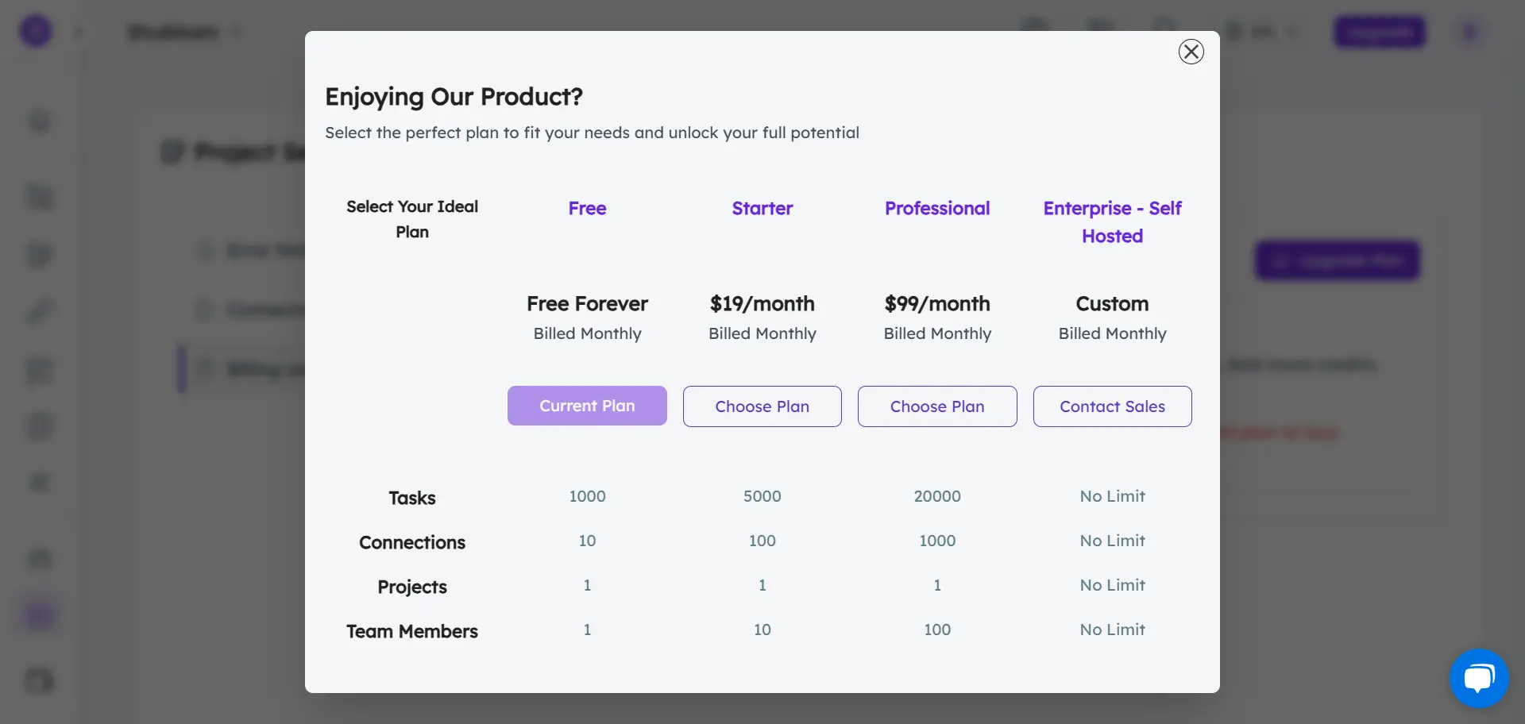1525x724 pixels.
Task: Choose Plan for the Professional tier
Action: tap(937, 406)
